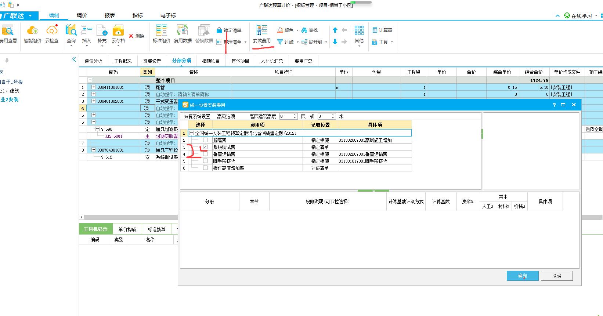
Task: Switch to the 调价 ribbon tab
Action: [x=82, y=15]
